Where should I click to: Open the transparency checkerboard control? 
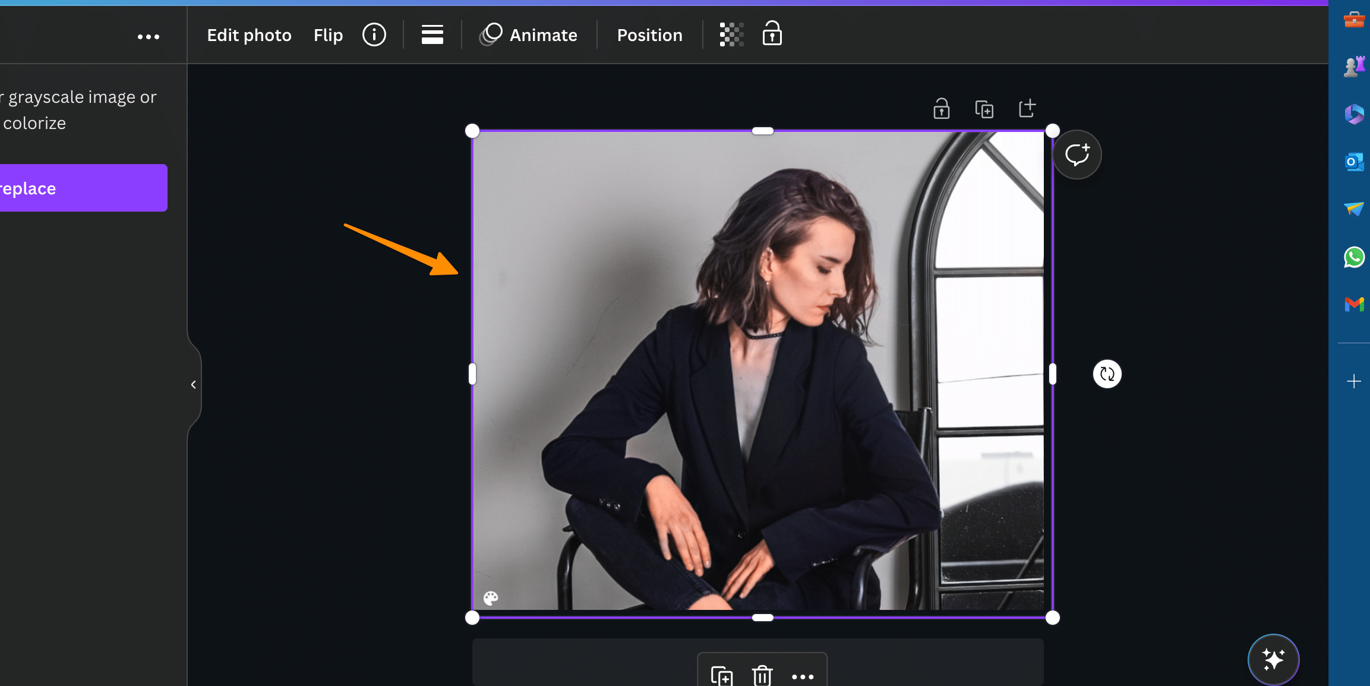(731, 34)
